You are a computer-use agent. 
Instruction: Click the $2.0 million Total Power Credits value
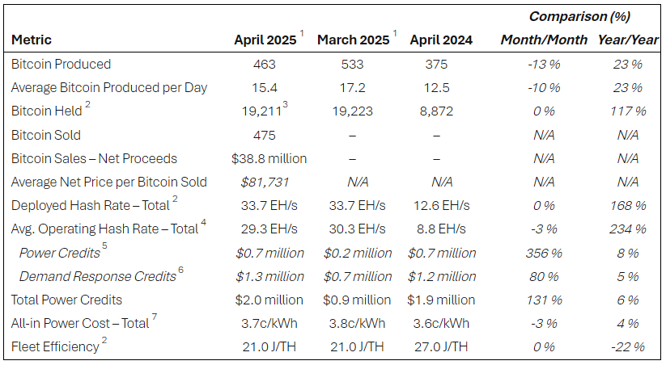[x=269, y=300]
